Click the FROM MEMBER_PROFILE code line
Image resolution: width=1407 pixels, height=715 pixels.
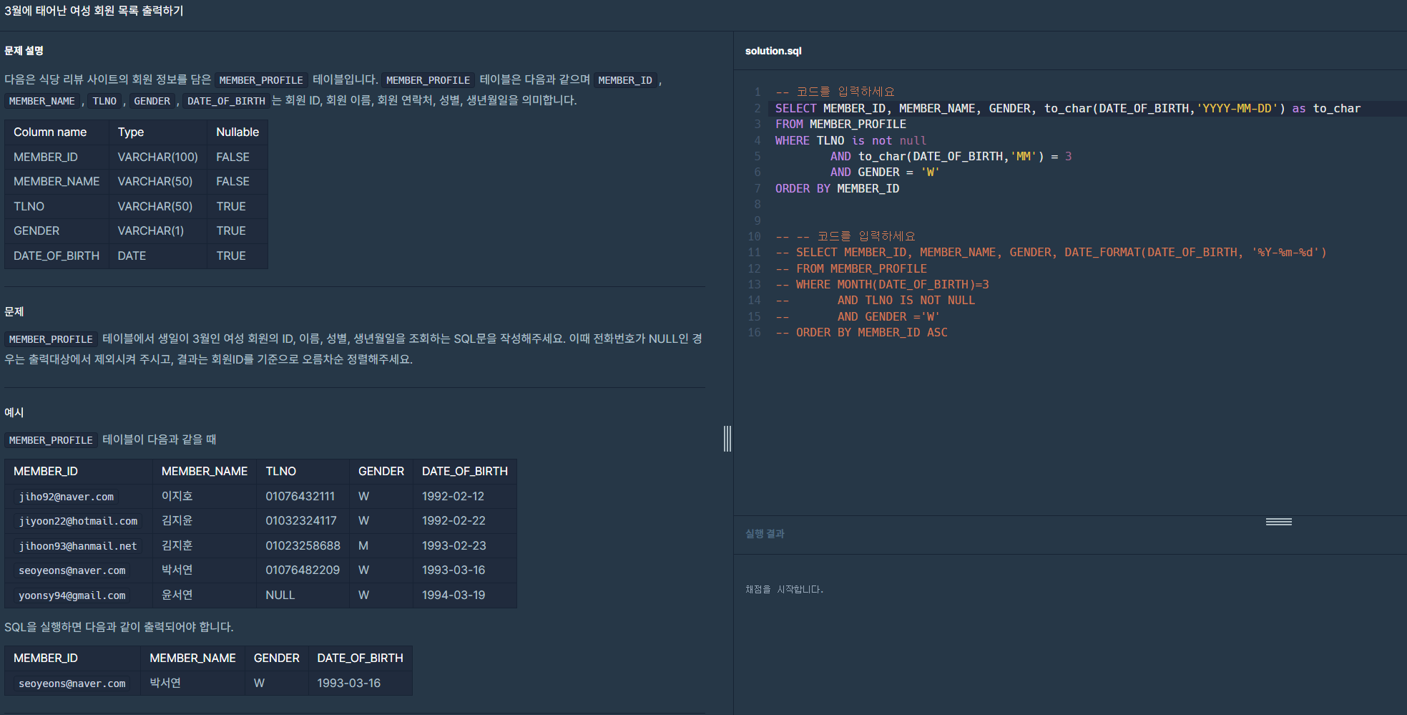click(840, 124)
